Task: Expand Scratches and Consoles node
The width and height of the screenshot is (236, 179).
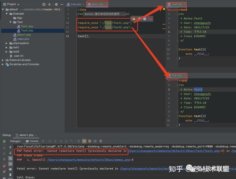Action: (3, 64)
